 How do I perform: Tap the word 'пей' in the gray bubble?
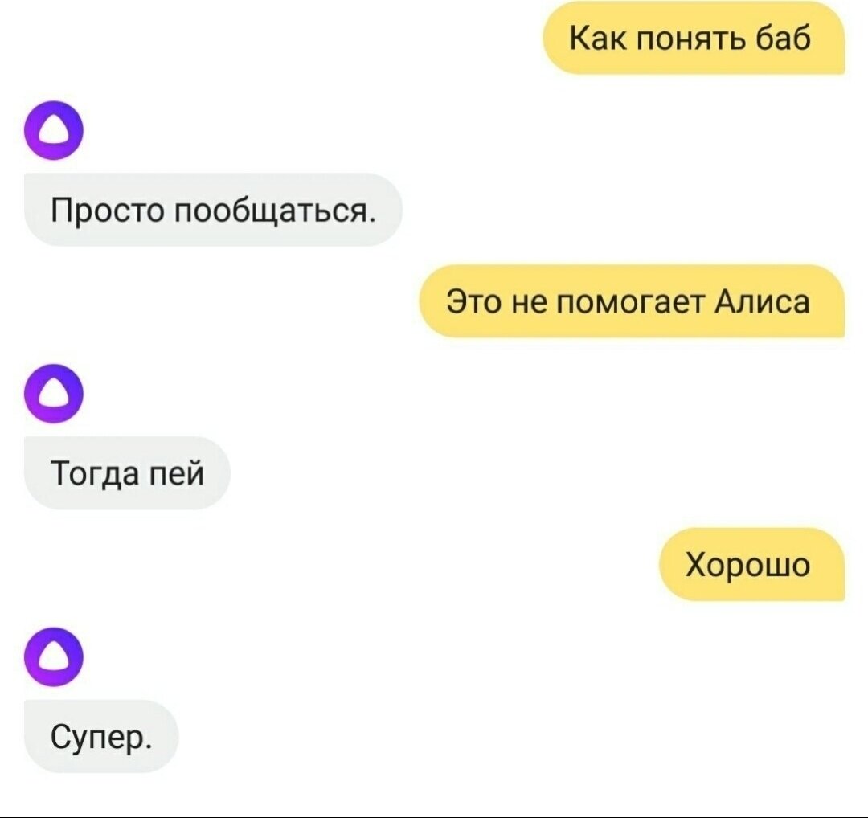pyautogui.click(x=177, y=474)
